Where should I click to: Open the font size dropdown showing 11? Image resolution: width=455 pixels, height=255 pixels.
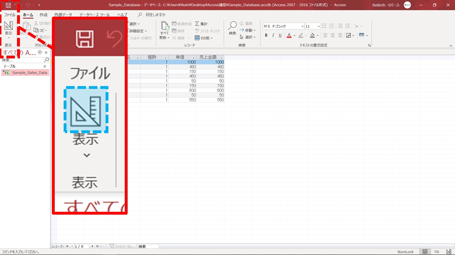tap(318, 27)
